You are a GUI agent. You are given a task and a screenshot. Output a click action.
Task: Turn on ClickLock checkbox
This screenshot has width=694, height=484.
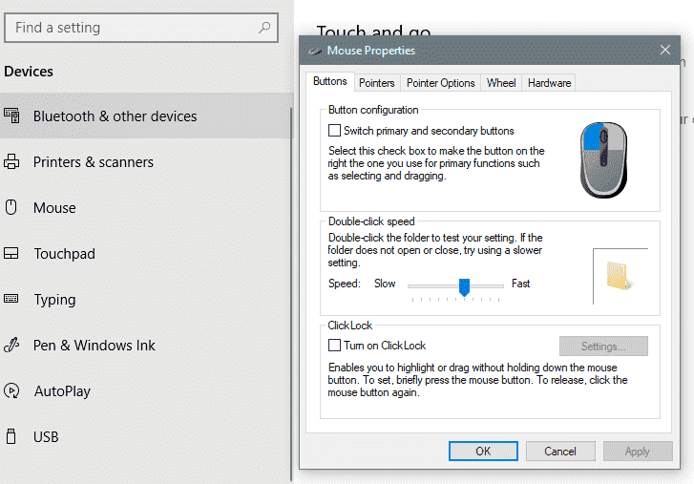[x=335, y=345]
